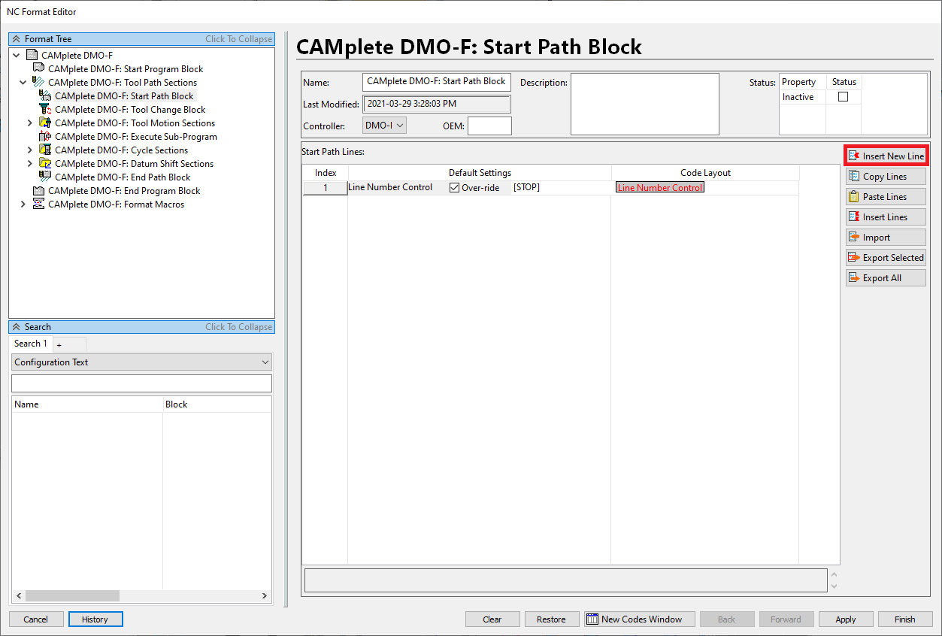Click the search results scroll left arrow
The height and width of the screenshot is (636, 942).
tap(19, 595)
